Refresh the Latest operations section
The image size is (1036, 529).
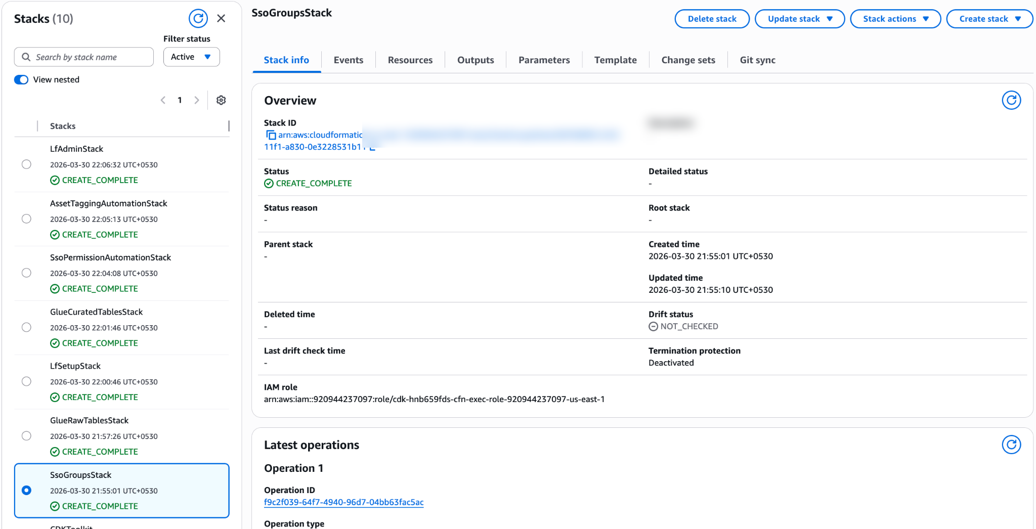pyautogui.click(x=1011, y=445)
